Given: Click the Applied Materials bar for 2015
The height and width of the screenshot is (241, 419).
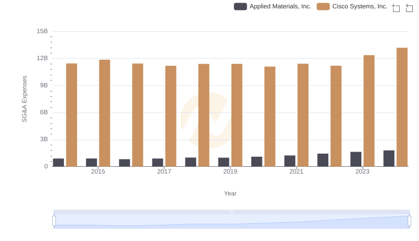Looking at the screenshot, I should pyautogui.click(x=91, y=163).
